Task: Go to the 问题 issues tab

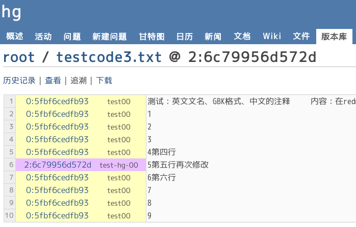Action: tap(72, 36)
